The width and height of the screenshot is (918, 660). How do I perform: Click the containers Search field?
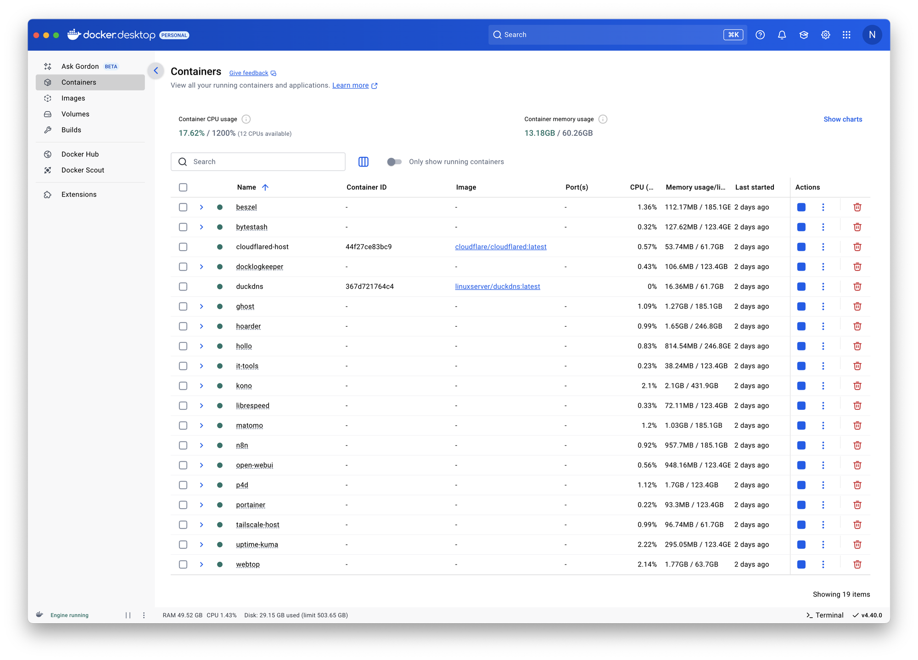[258, 162]
